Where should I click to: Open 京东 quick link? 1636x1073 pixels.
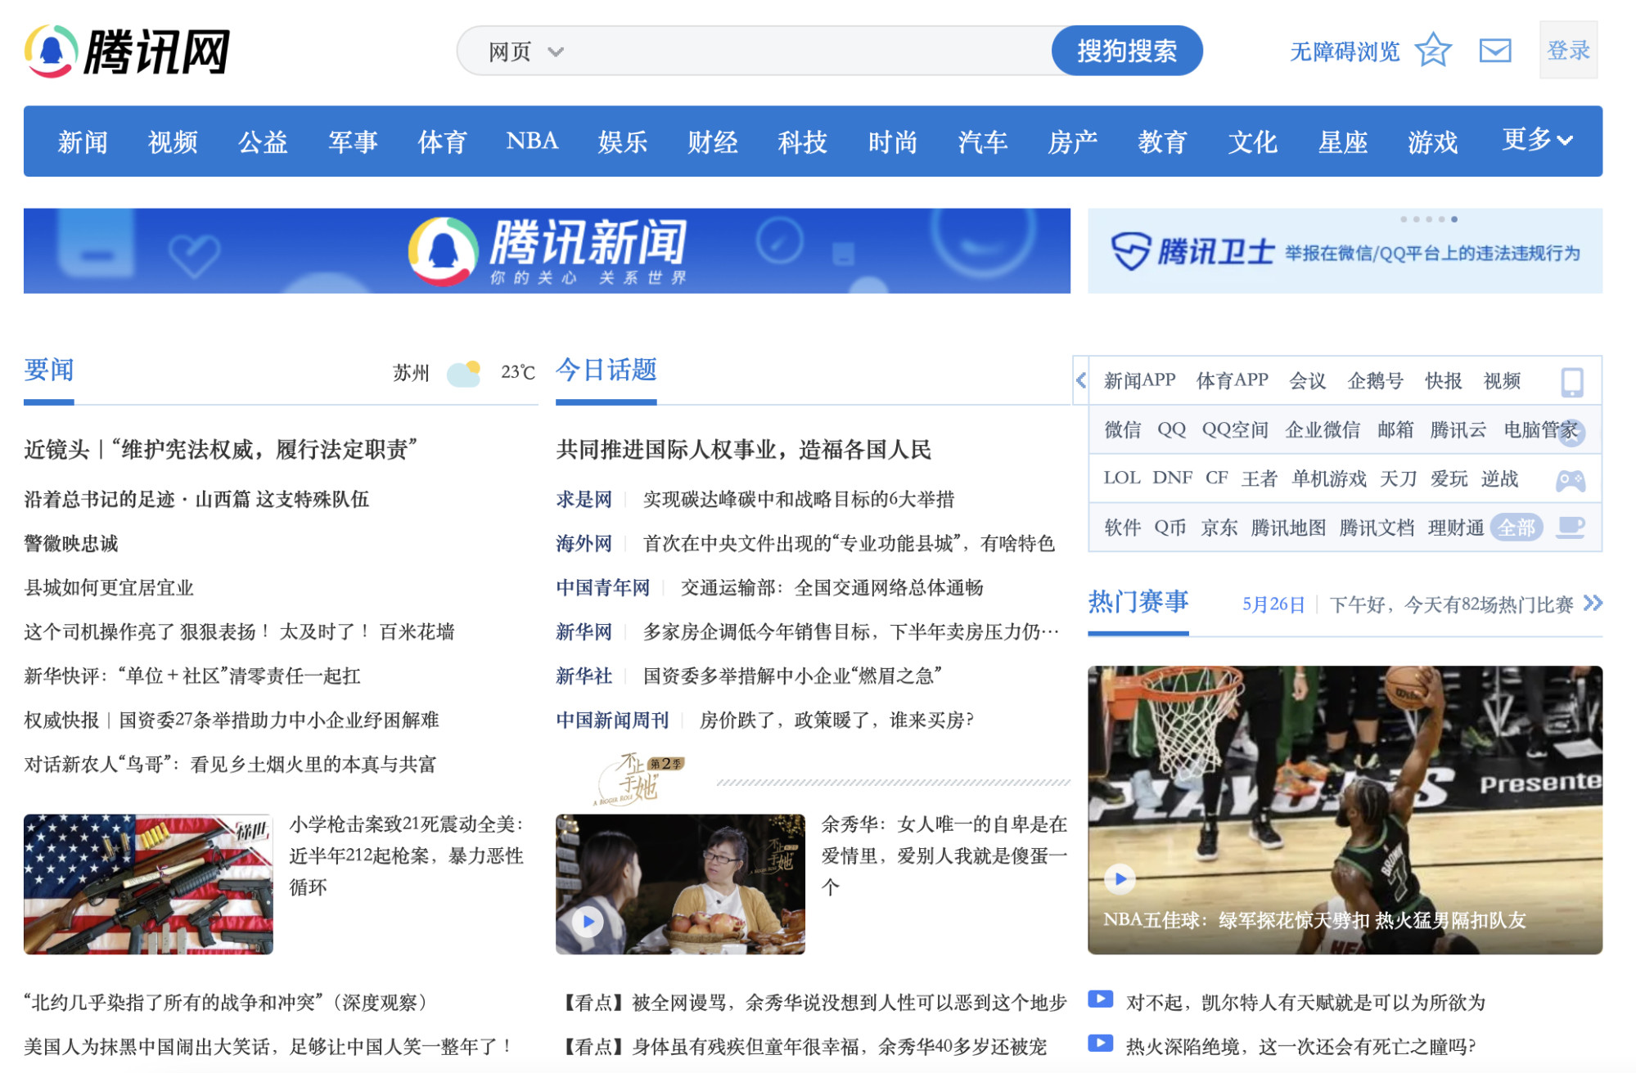[x=1219, y=528]
